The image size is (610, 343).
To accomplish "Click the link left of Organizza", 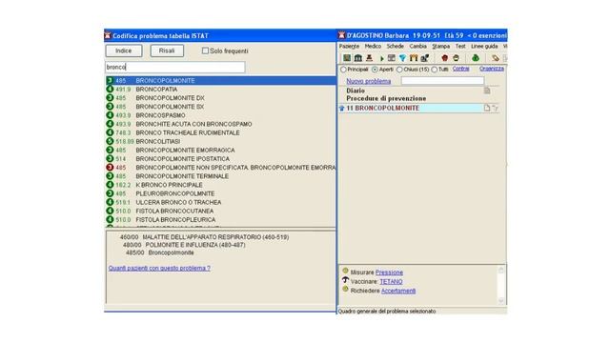I will pos(461,69).
